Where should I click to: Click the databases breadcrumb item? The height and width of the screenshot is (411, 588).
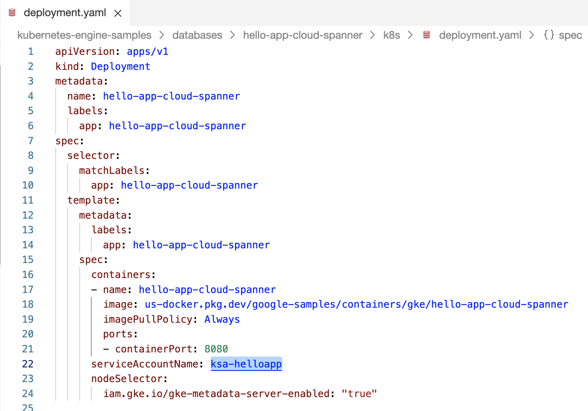[197, 35]
